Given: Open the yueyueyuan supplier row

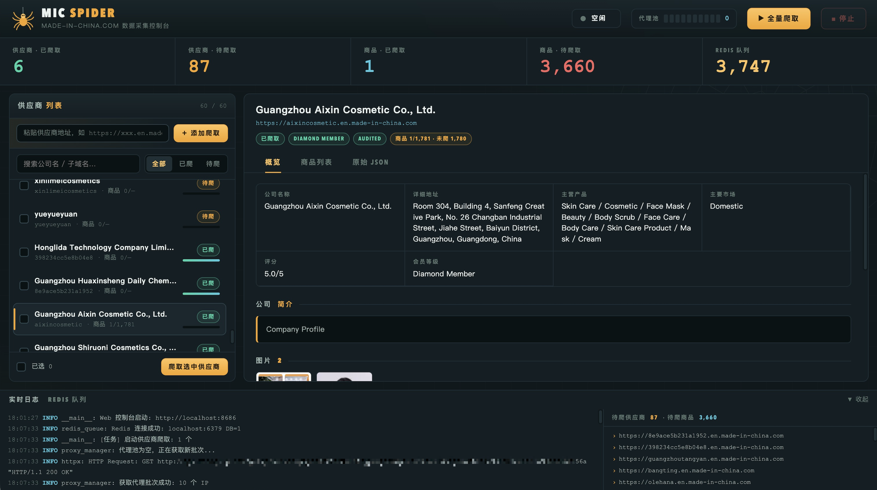Looking at the screenshot, I should 120,219.
